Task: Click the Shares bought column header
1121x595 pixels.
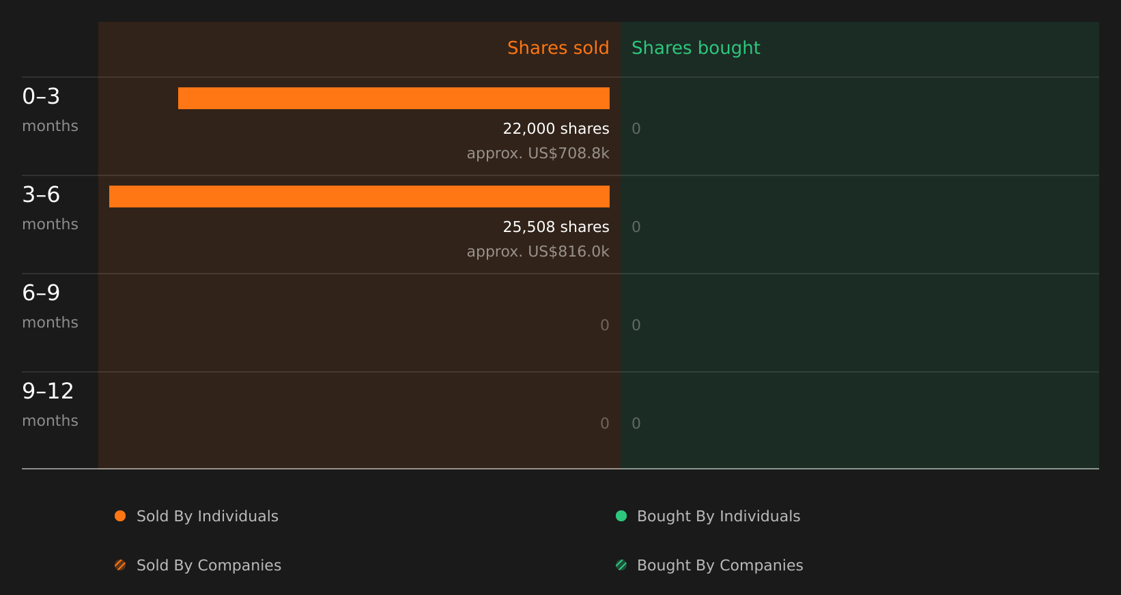Action: pos(696,48)
